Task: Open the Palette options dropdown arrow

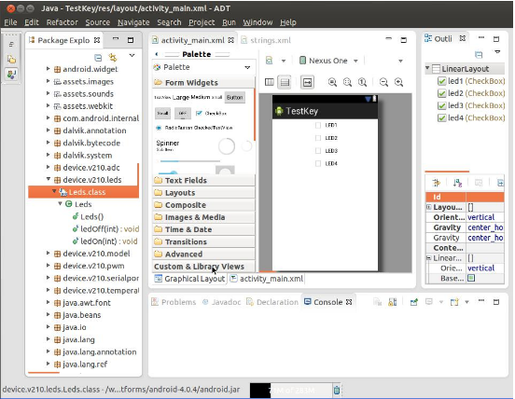Action: pyautogui.click(x=247, y=68)
